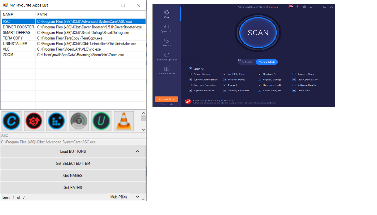Uncheck Spyware Removal
Screen dimensions: 377x215
tap(190, 90)
